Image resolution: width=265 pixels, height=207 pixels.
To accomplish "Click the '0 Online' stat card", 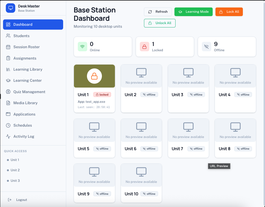I will 103,47.
